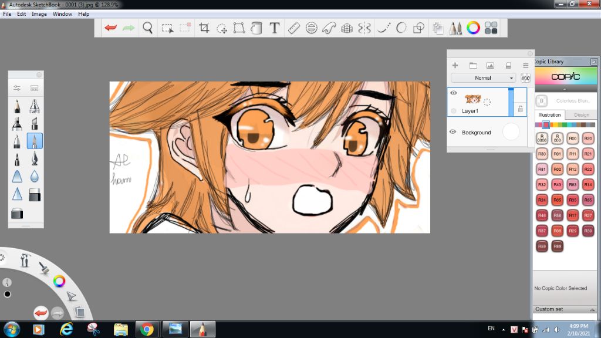Open the Draw Styles shapes tool
This screenshot has width=601, height=338.
coord(418,28)
